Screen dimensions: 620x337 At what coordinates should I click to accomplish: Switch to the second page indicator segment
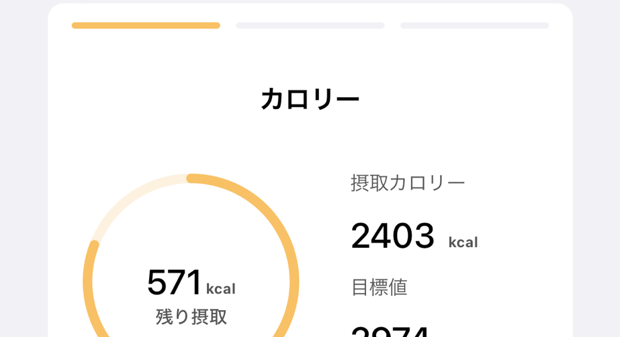pyautogui.click(x=310, y=25)
